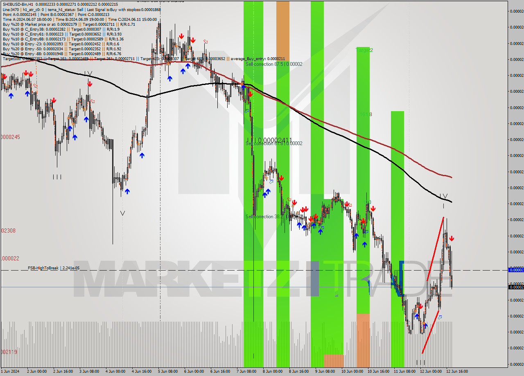Select the 'Buy %10 @ Entry -23' line
The image size is (524, 376).
[61, 44]
